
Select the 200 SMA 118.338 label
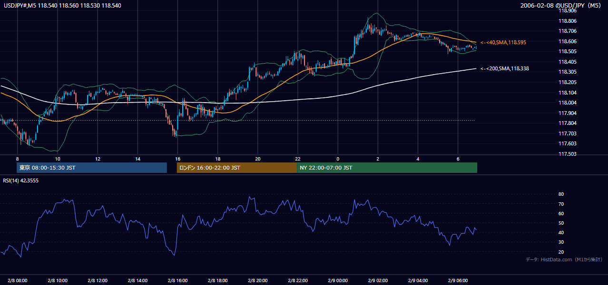coord(505,68)
